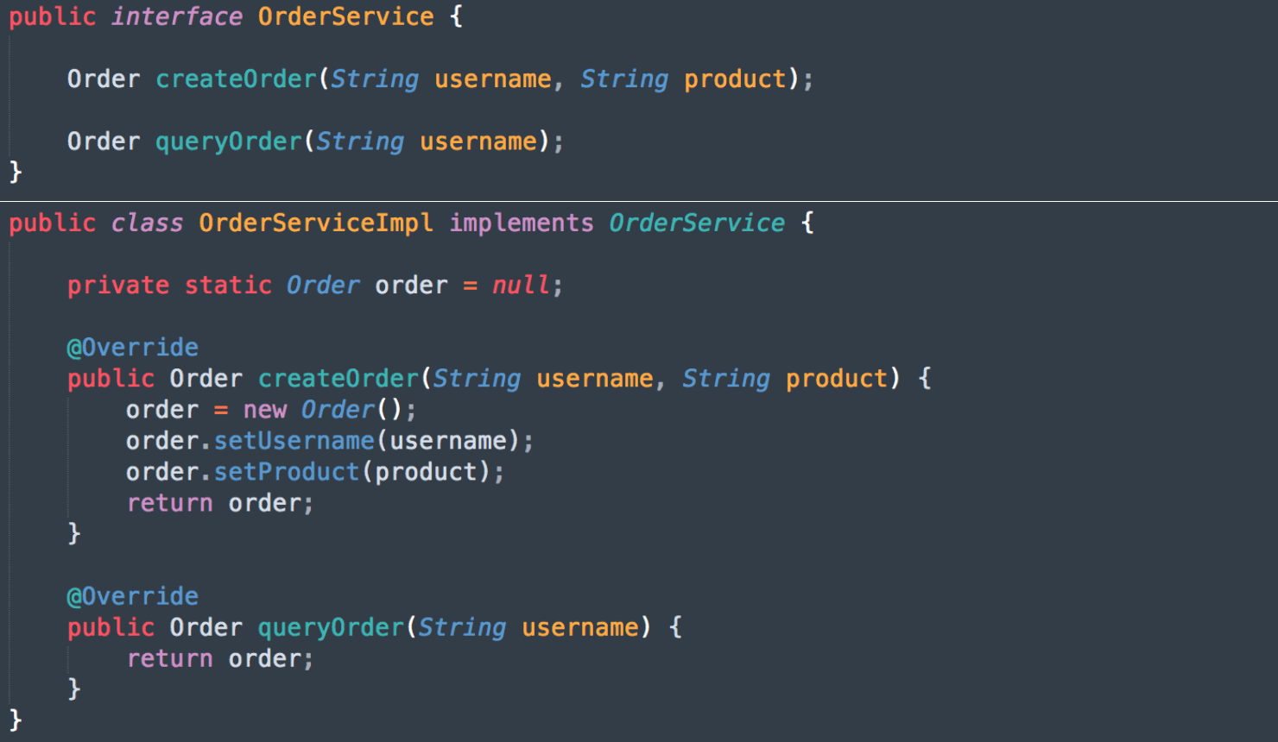Click the OrderServiceImpl class name
Screen dimensions: 1278x742
click(315, 223)
